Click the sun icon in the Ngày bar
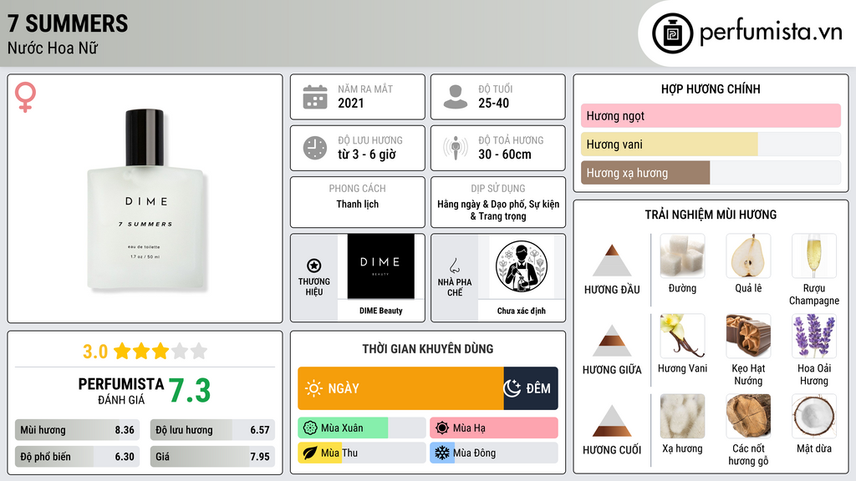 coord(313,388)
